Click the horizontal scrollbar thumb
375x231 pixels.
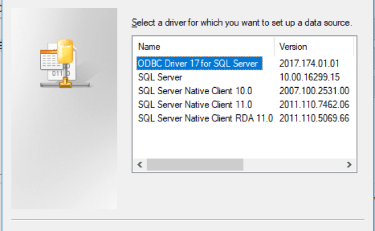click(x=195, y=165)
